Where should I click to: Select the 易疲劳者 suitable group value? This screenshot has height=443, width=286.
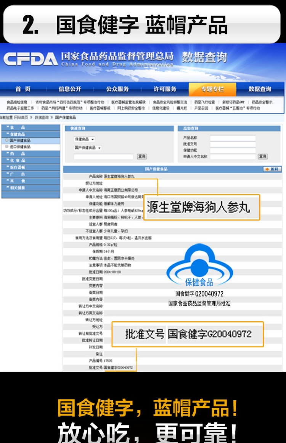[x=110, y=224]
